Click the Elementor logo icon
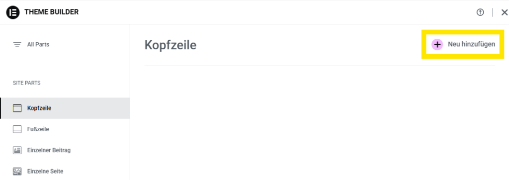The width and height of the screenshot is (509, 180). 13,12
